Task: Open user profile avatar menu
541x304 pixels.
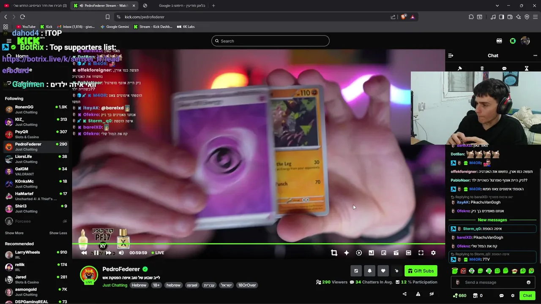Action: 525,41
